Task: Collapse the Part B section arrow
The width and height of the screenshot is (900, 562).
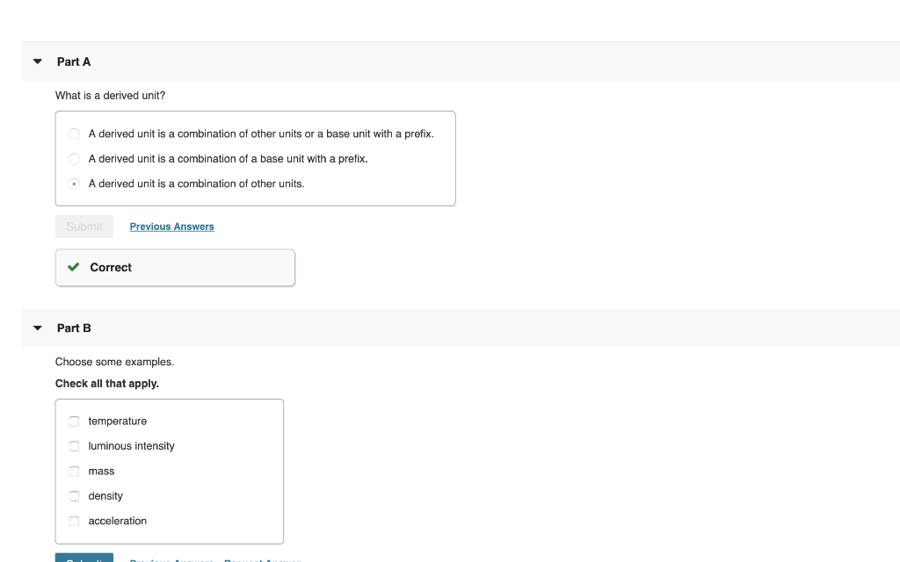Action: coord(37,328)
